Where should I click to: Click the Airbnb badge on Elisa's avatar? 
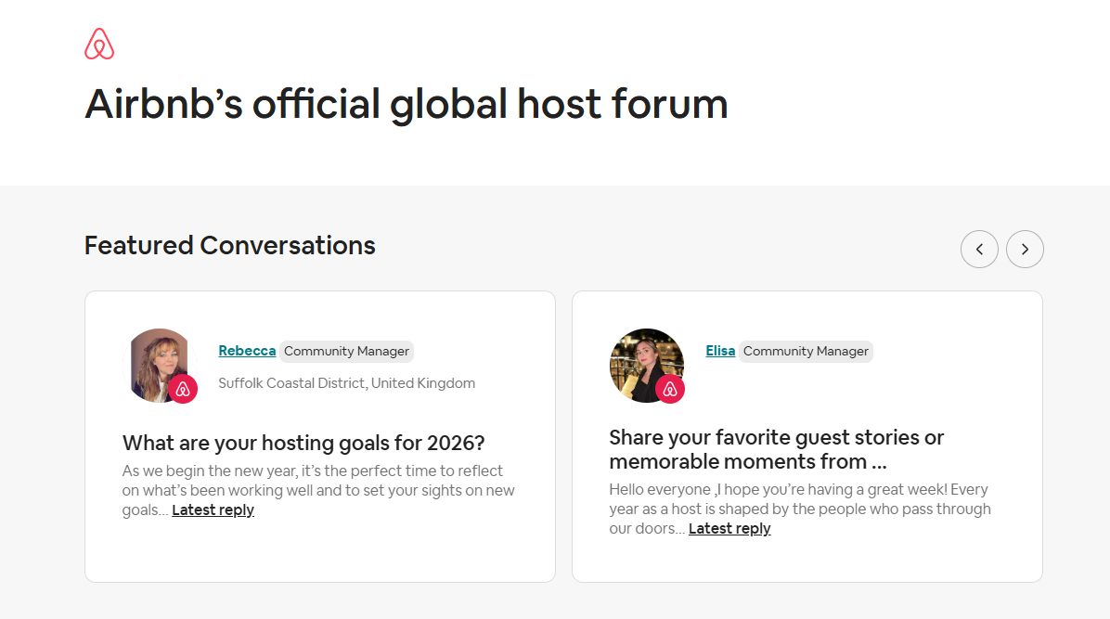(x=670, y=389)
